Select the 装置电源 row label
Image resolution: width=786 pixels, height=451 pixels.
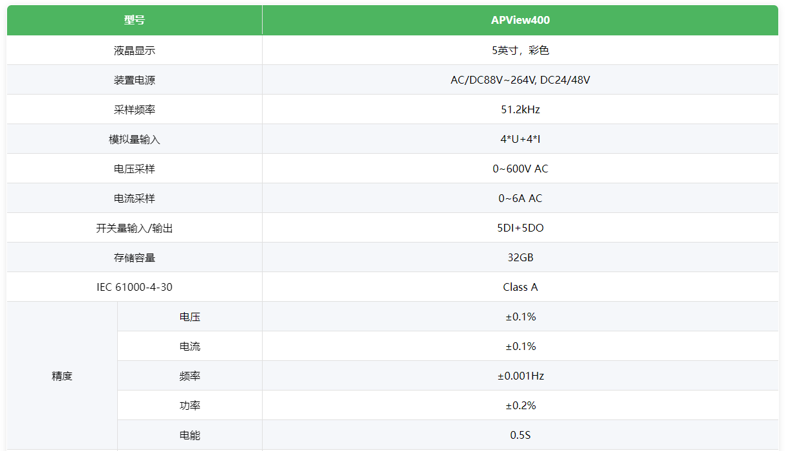(x=135, y=80)
